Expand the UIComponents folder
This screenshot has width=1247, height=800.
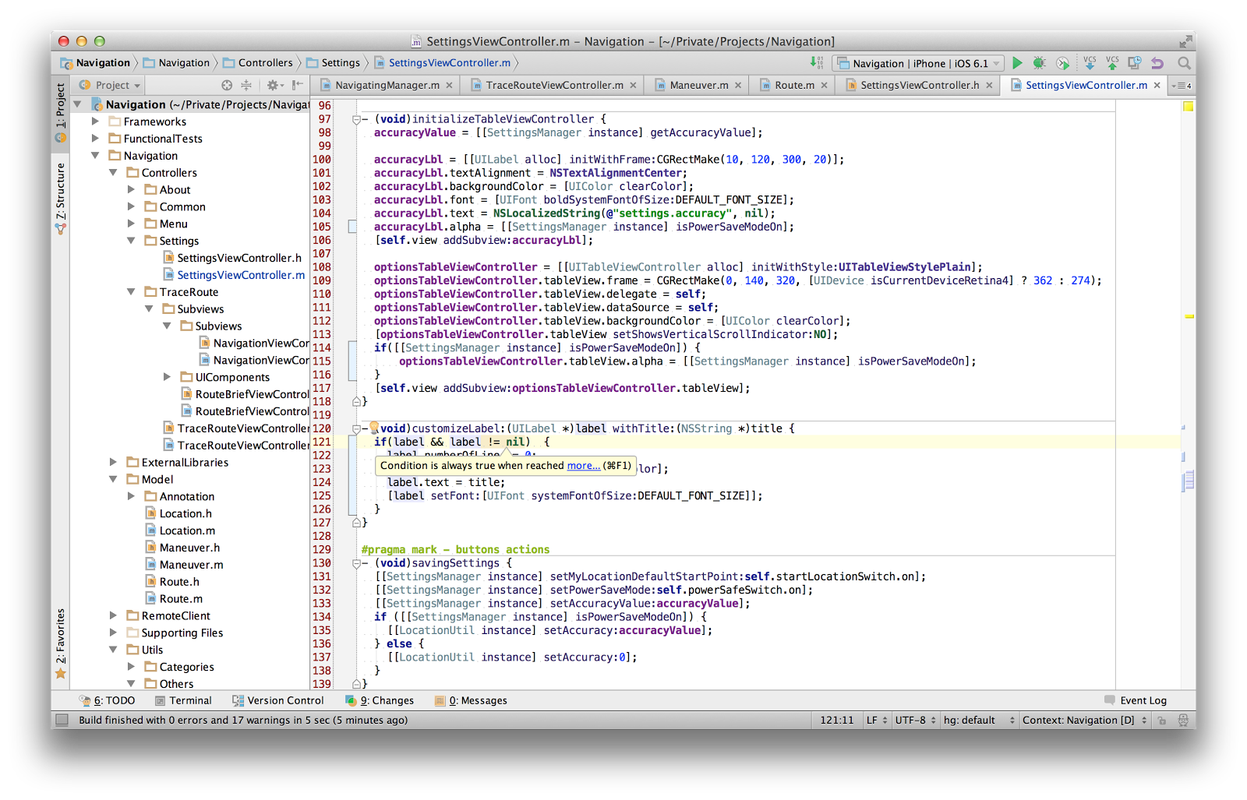point(167,376)
